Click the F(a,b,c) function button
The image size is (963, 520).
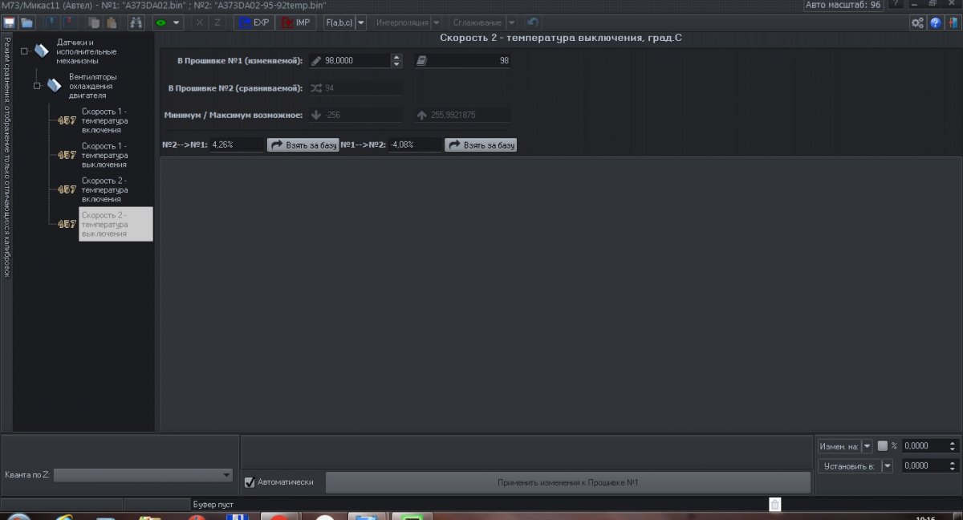click(338, 22)
